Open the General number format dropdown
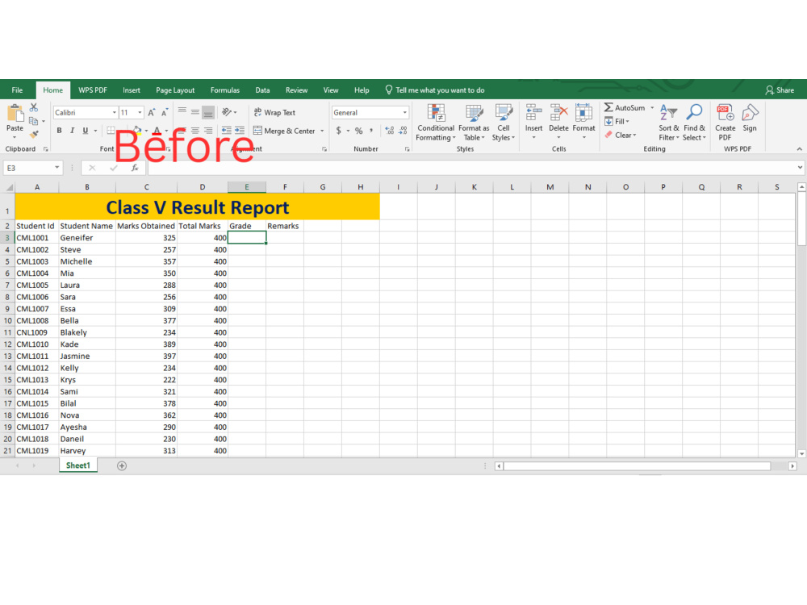Image resolution: width=807 pixels, height=605 pixels. click(404, 113)
